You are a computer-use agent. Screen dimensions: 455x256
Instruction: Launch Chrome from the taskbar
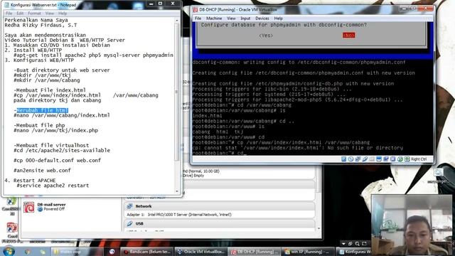click(28, 252)
